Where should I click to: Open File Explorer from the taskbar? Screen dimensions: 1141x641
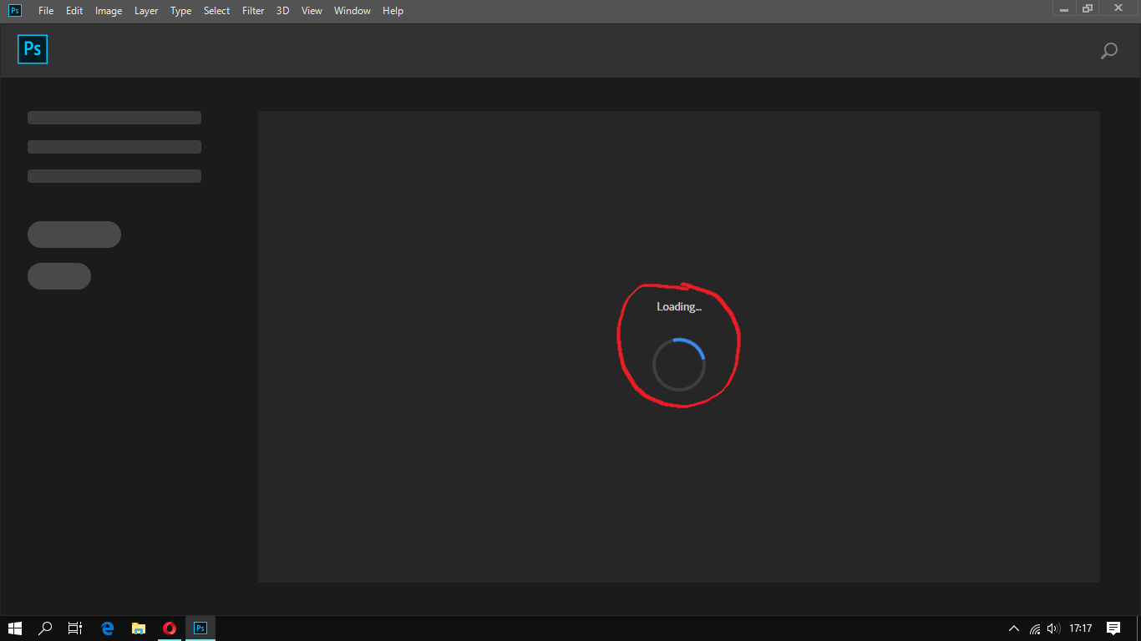coord(138,628)
